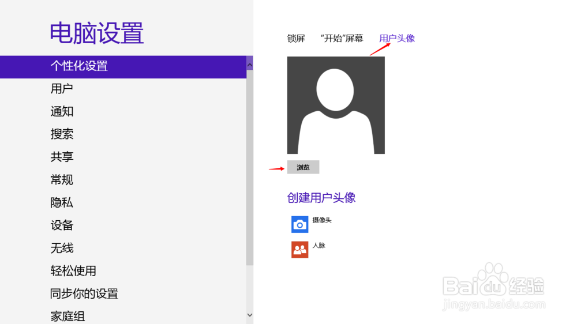Click the sidebar scroll-up arrow
This screenshot has height=324, width=577.
pyautogui.click(x=250, y=65)
